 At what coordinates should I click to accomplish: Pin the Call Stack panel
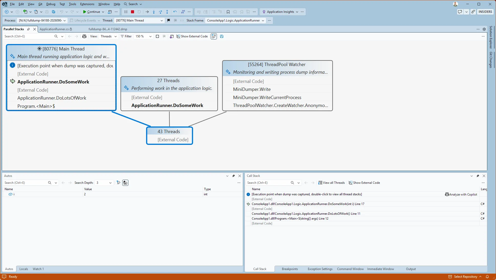click(478, 176)
